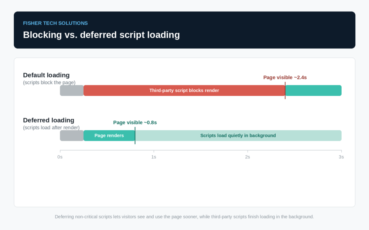
Task: Click the 'Page visible ~2.4s' marker label
Action: click(285, 78)
